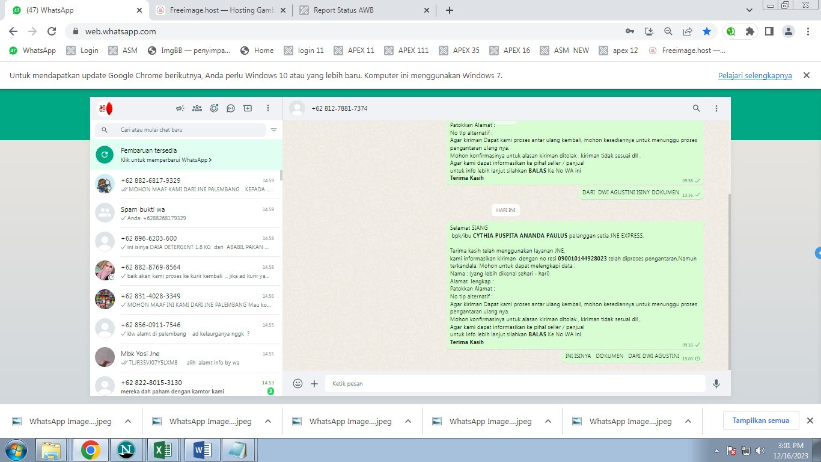Image resolution: width=821 pixels, height=462 pixels.
Task: Open a new browser tab
Action: [x=450, y=10]
